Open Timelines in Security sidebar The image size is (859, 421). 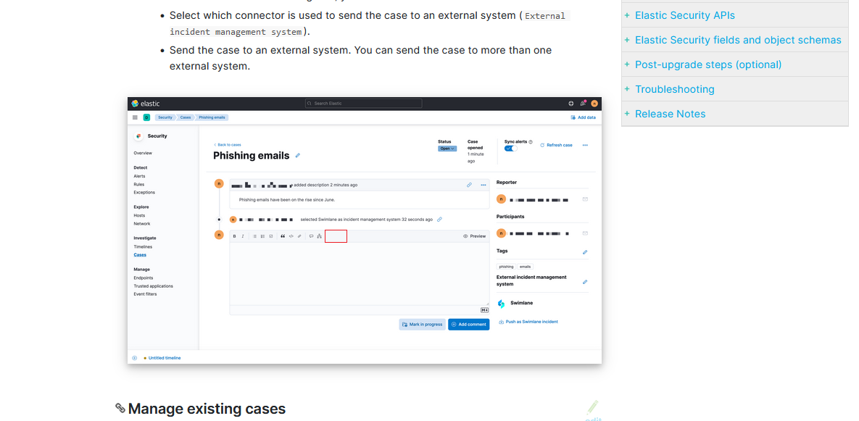(x=143, y=247)
